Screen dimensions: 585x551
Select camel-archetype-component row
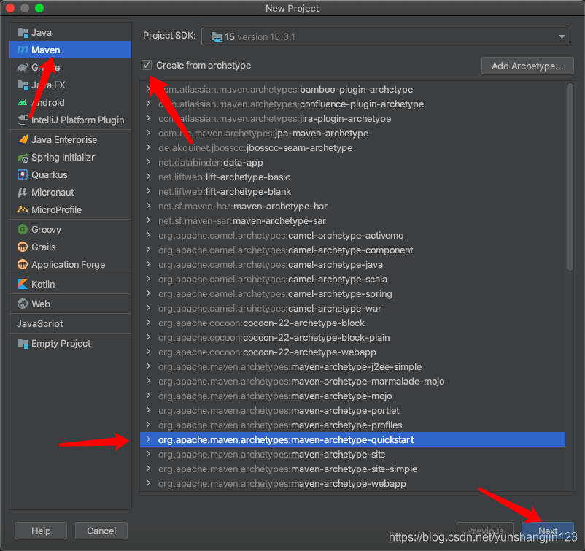352,250
